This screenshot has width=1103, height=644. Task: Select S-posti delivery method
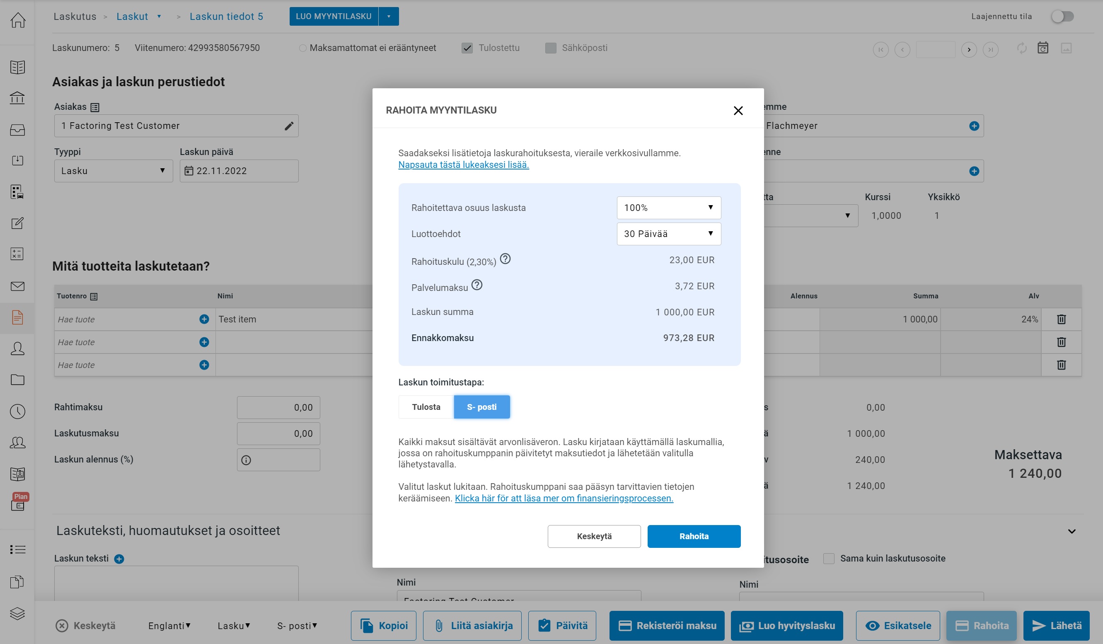tap(481, 407)
